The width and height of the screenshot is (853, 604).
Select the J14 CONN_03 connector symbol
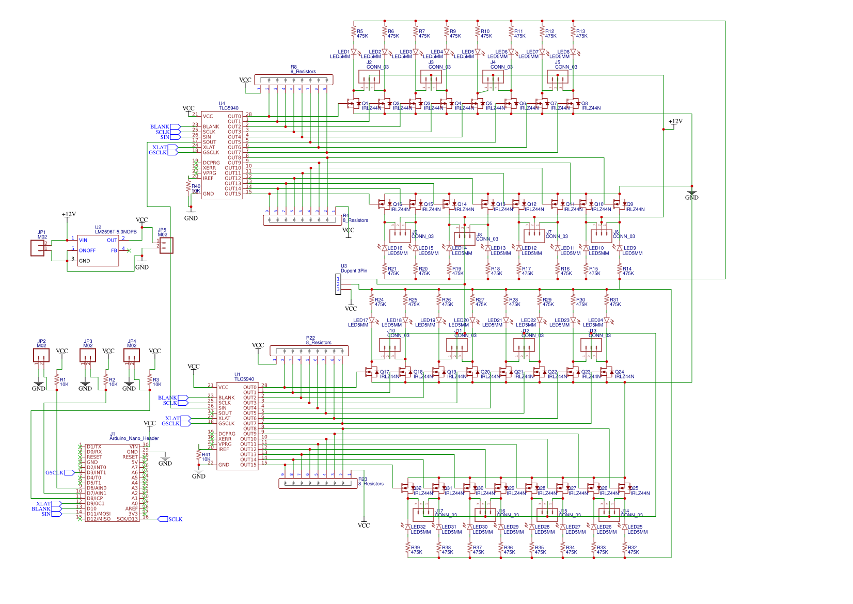[609, 515]
